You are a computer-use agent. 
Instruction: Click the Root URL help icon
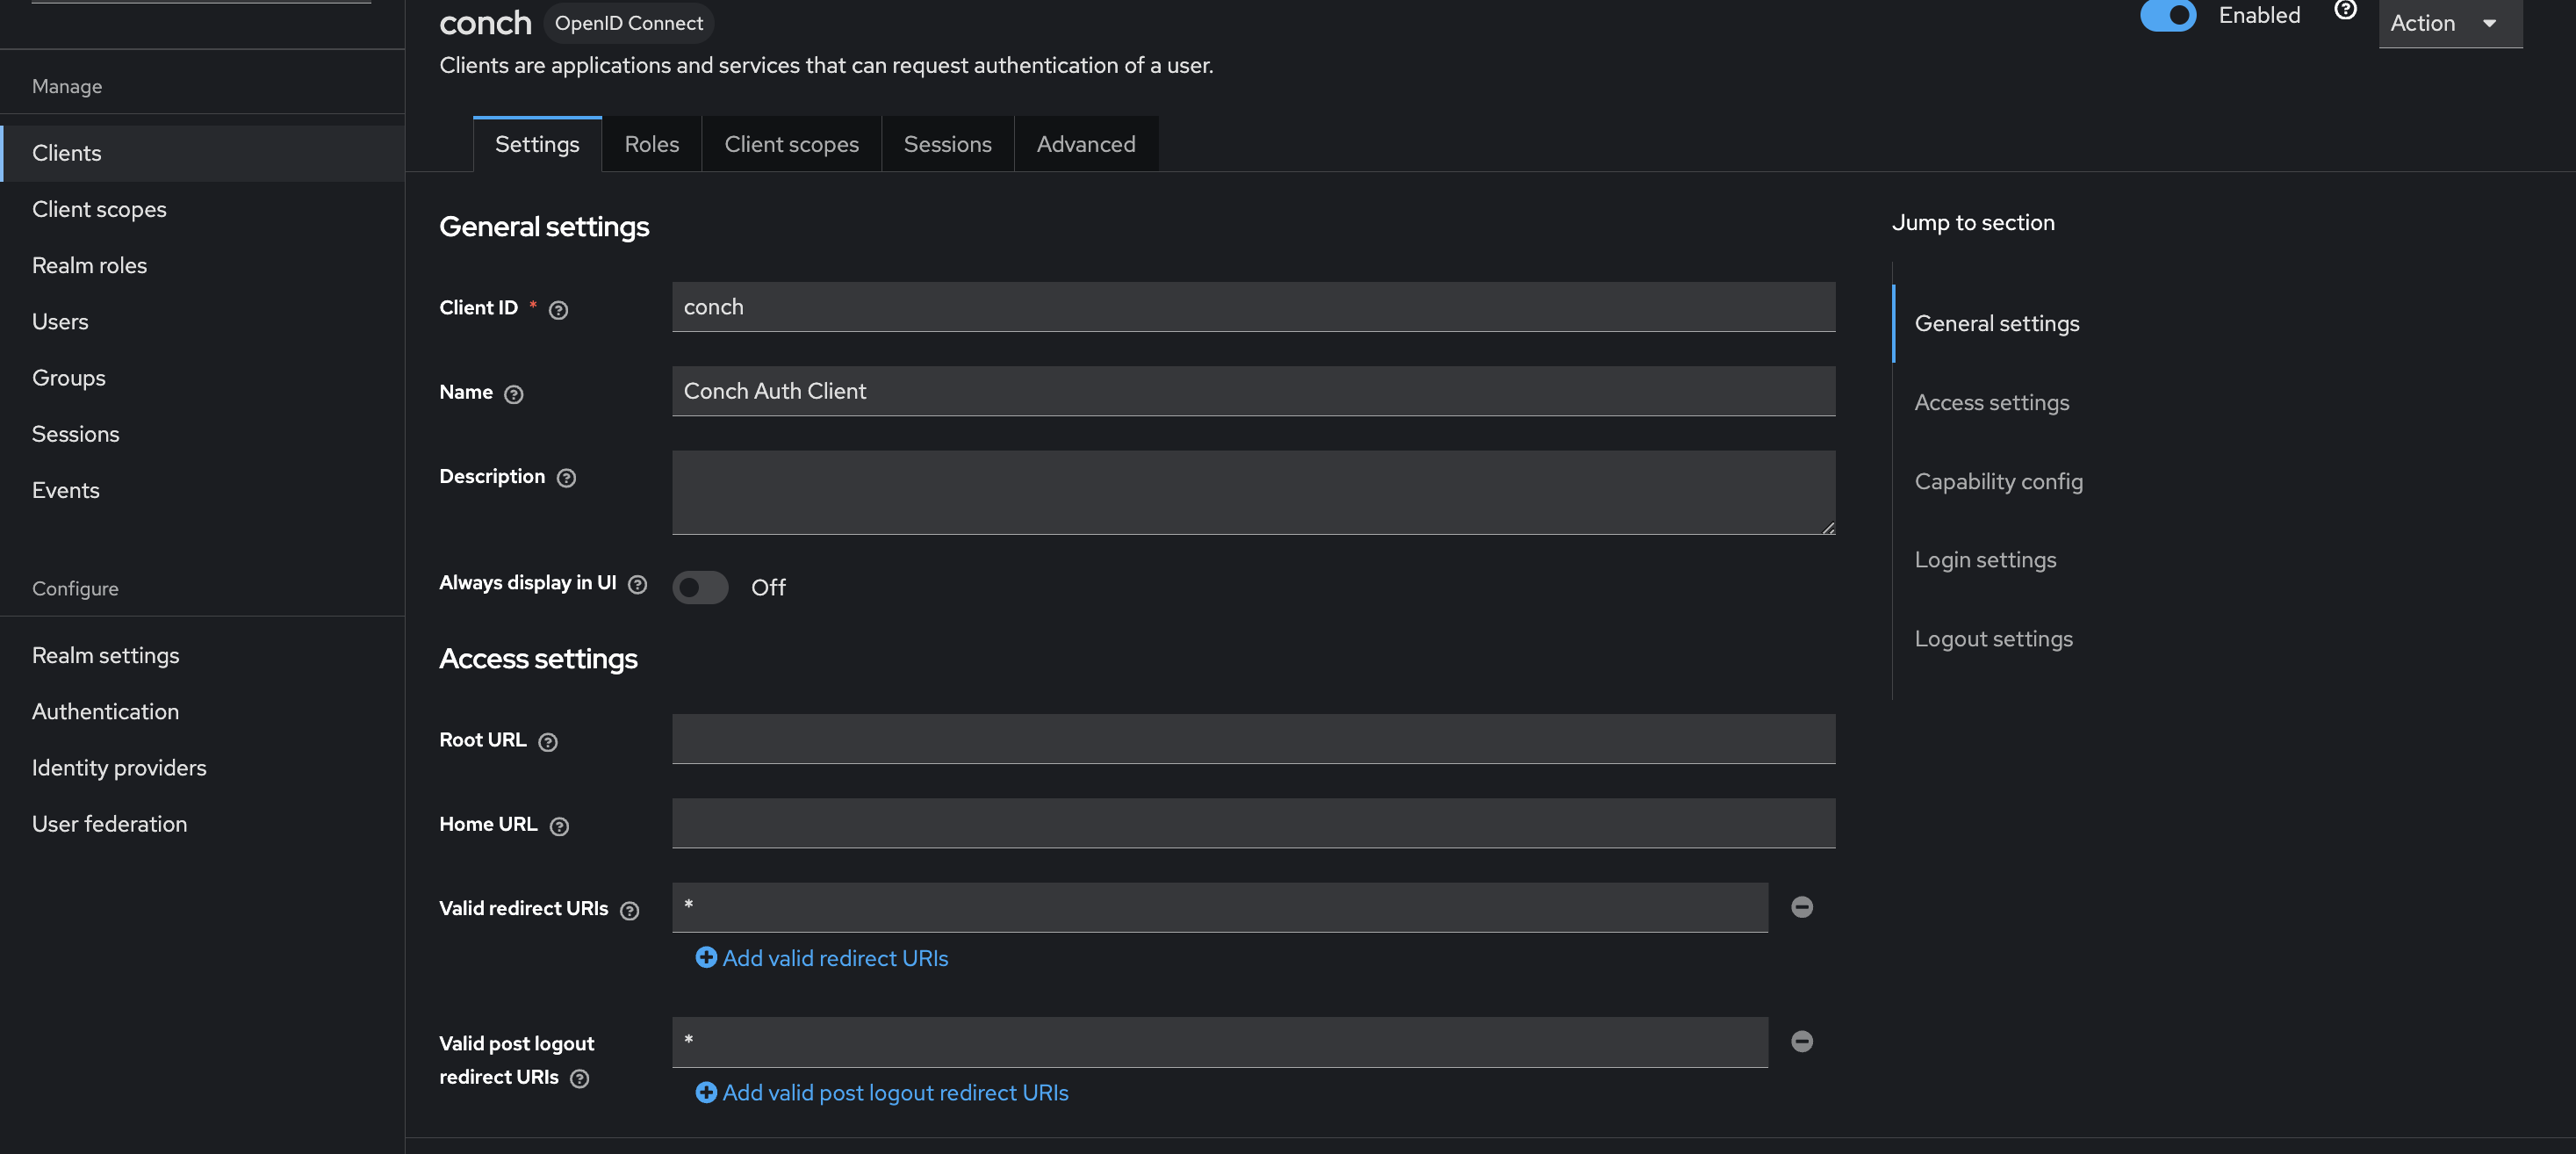point(548,742)
